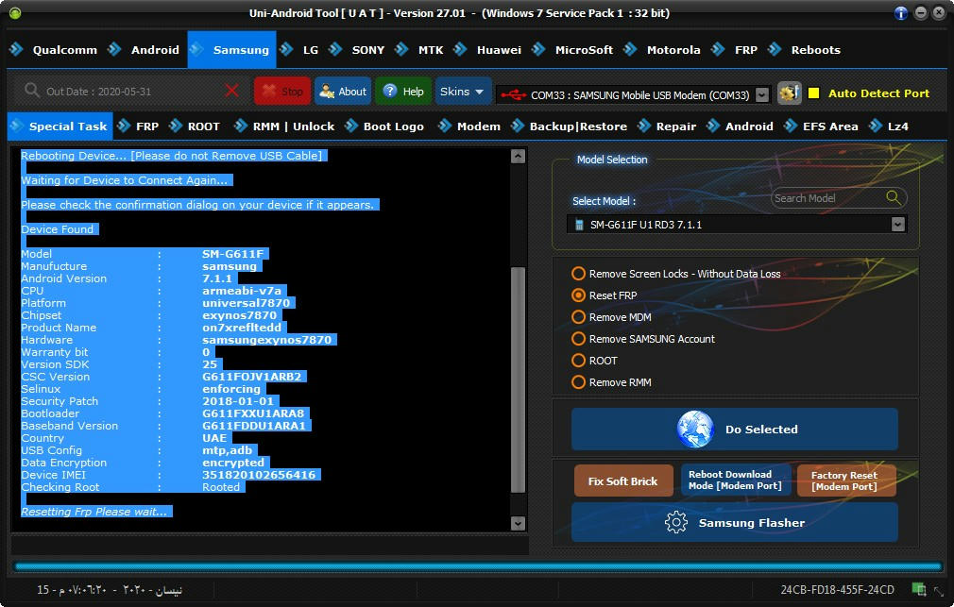Click the arrow icon before MicroSoft
The image size is (954, 607).
[x=538, y=49]
